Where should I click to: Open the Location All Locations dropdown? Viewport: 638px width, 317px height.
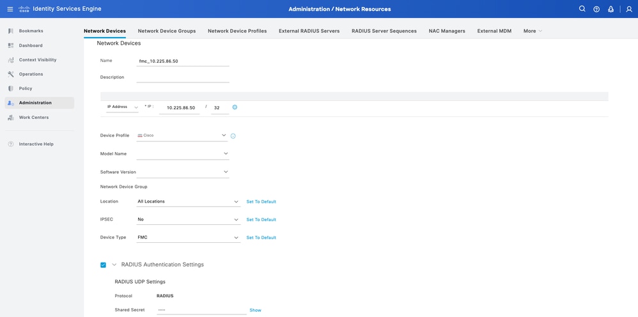coord(189,201)
